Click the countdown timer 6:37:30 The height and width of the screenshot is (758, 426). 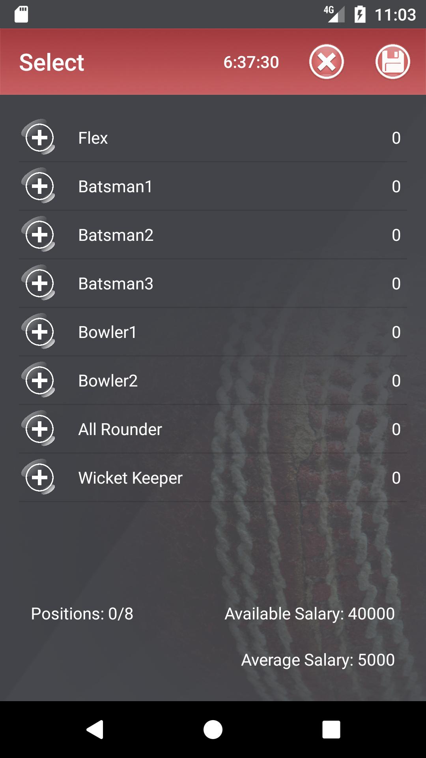(251, 62)
